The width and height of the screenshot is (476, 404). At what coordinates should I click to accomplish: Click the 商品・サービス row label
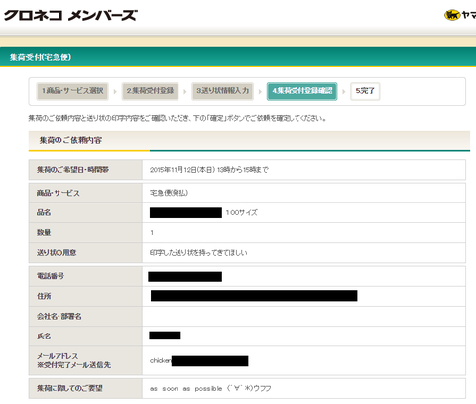pos(59,193)
